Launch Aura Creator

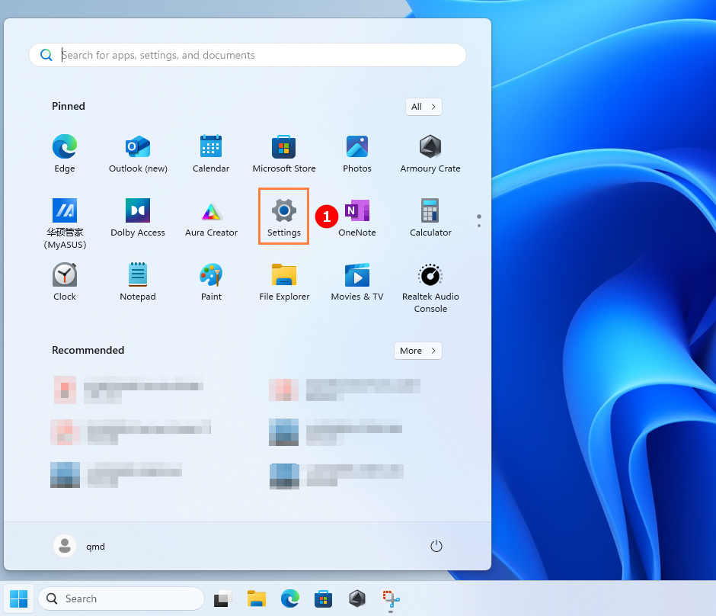(x=211, y=218)
